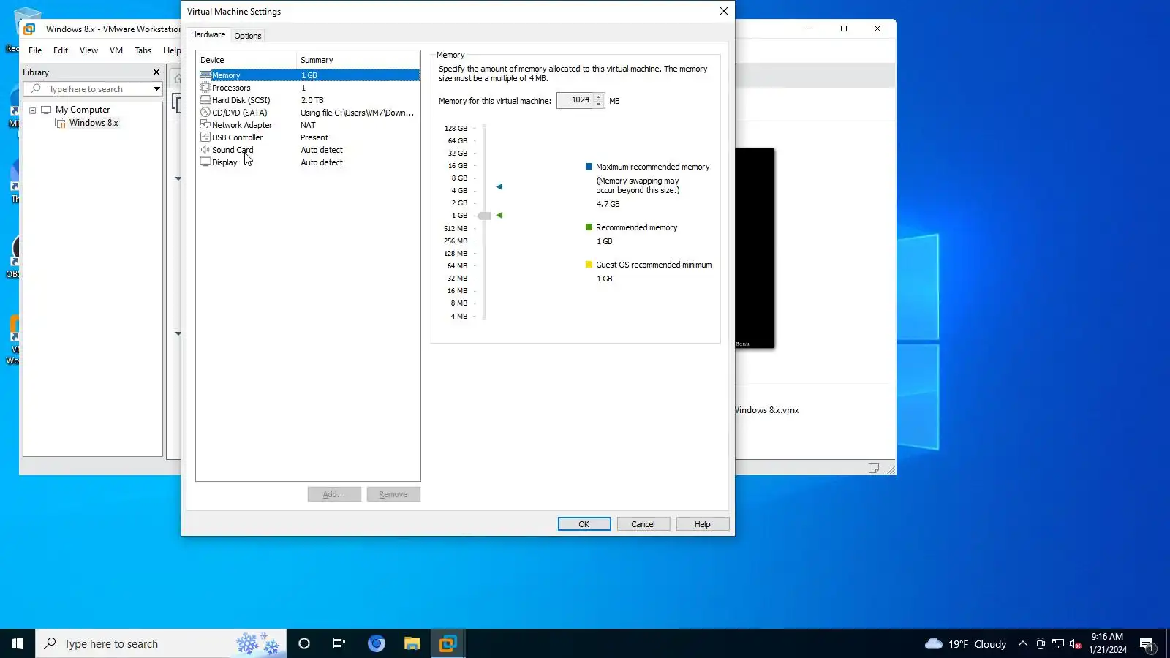The height and width of the screenshot is (658, 1170).
Task: Collapse the My Computer tree node
Action: pyautogui.click(x=33, y=110)
